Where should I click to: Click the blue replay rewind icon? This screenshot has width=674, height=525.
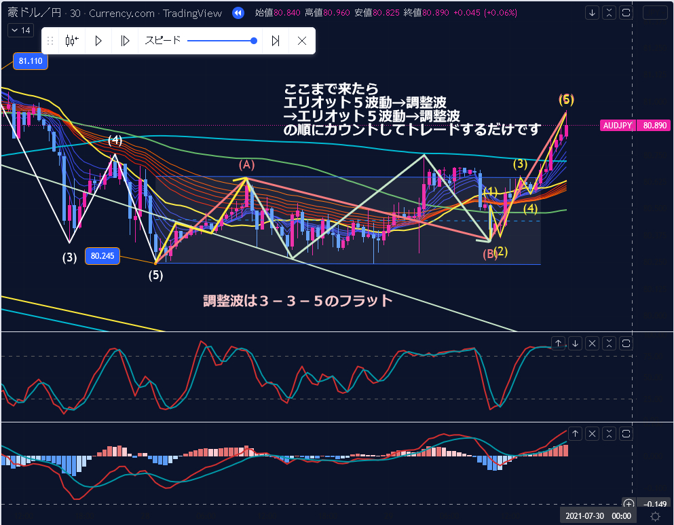[238, 13]
